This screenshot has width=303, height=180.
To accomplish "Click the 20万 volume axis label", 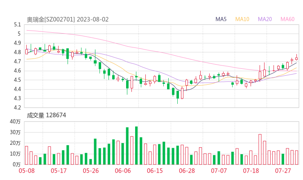I will click(x=15, y=143).
